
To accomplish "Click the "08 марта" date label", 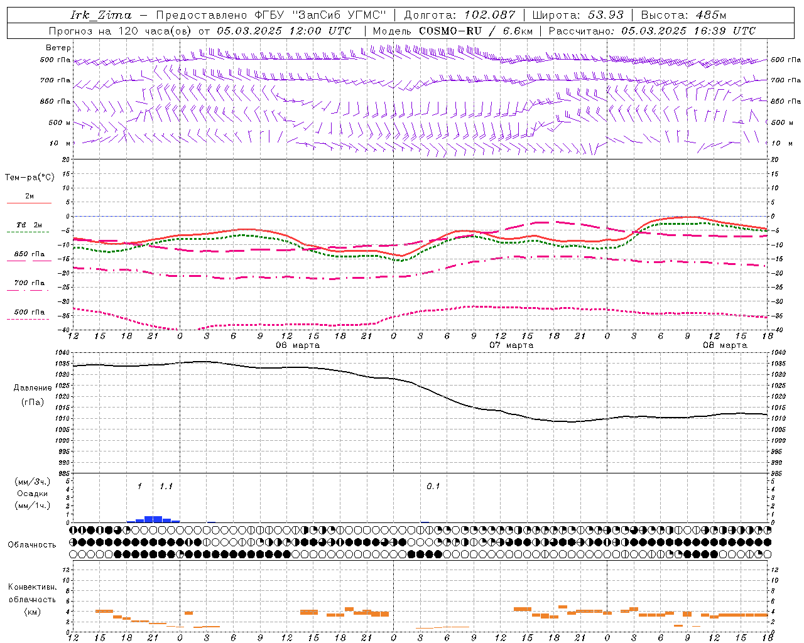I will [725, 345].
